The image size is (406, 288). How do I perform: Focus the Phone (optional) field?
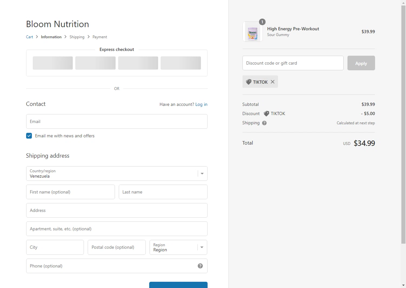(x=117, y=266)
